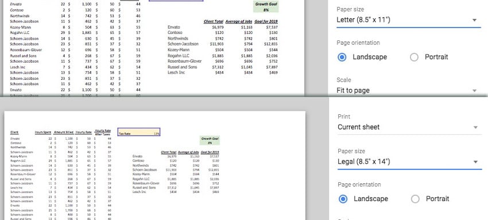Select Portrait radio below Letter paper size

(414, 57)
